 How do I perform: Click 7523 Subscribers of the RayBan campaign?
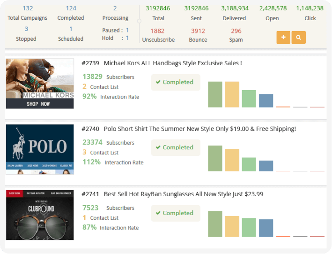[108, 208]
